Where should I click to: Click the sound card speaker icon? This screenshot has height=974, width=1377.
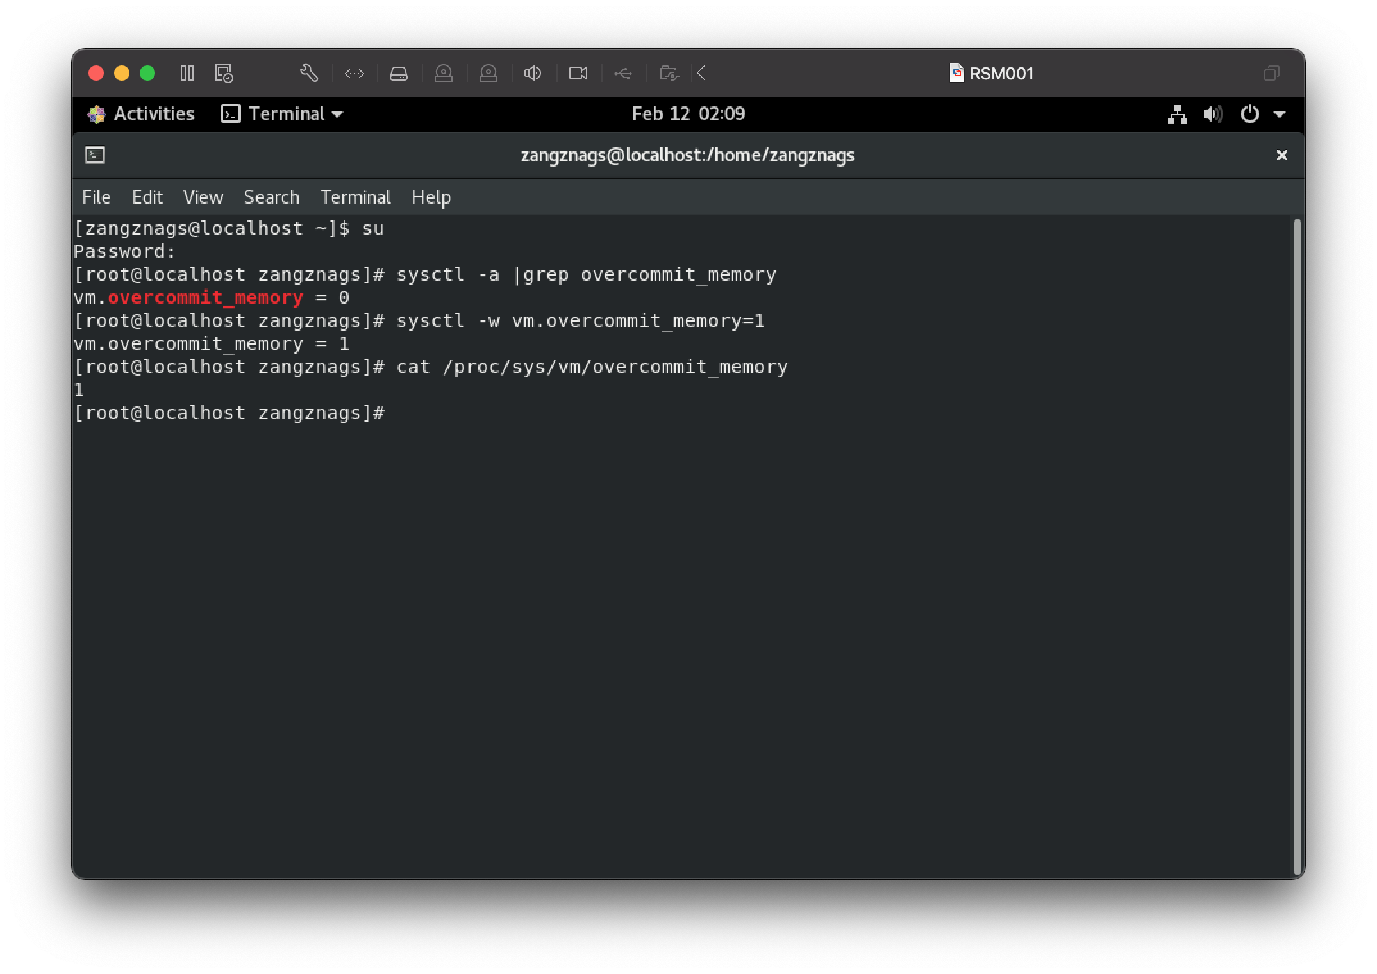[x=533, y=74]
